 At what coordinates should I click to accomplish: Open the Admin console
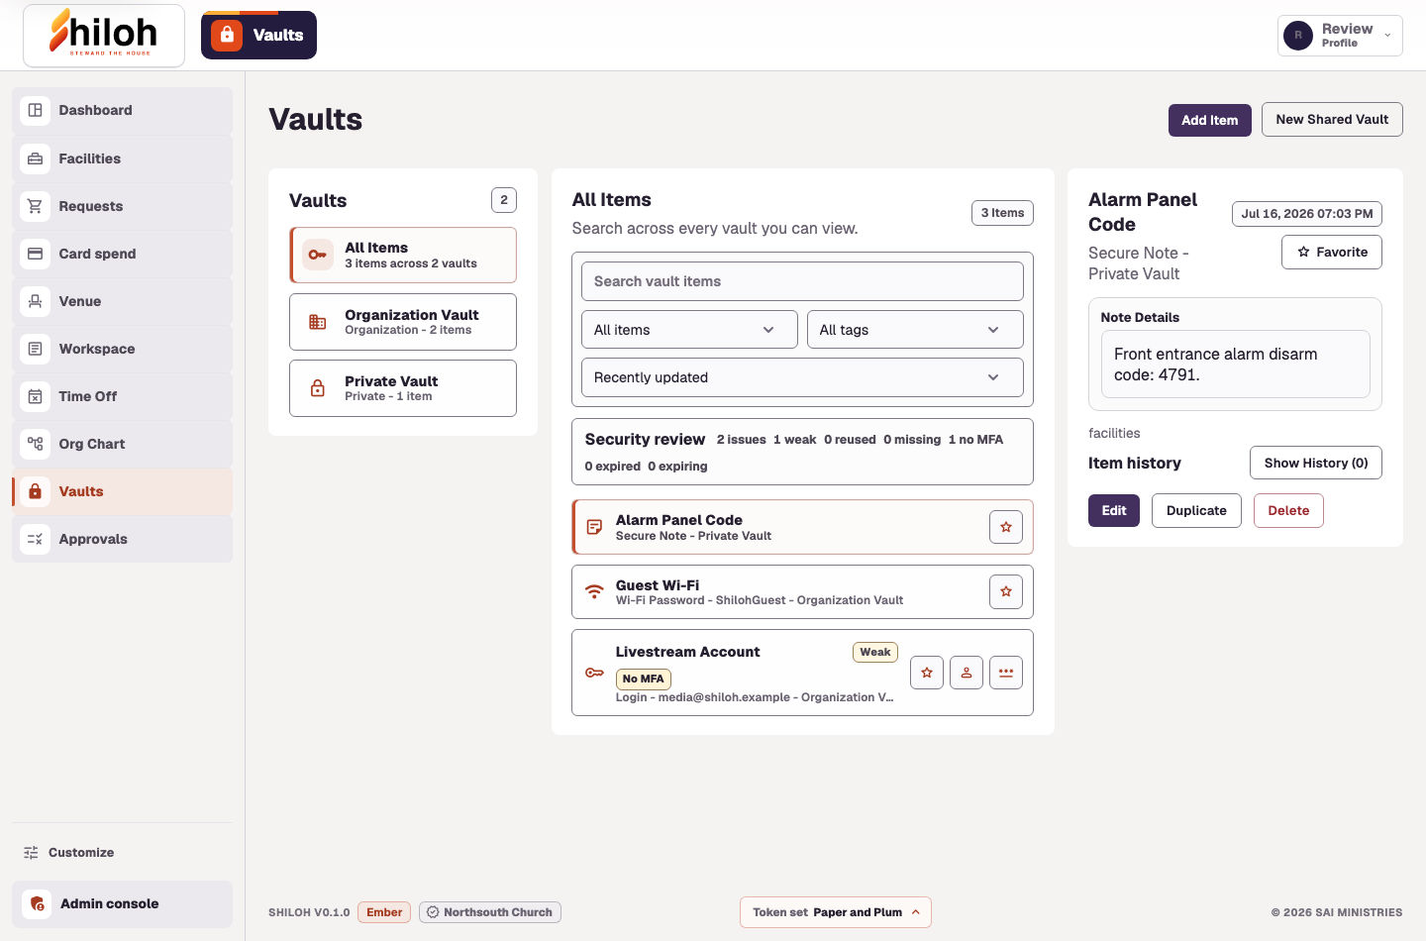(x=123, y=904)
